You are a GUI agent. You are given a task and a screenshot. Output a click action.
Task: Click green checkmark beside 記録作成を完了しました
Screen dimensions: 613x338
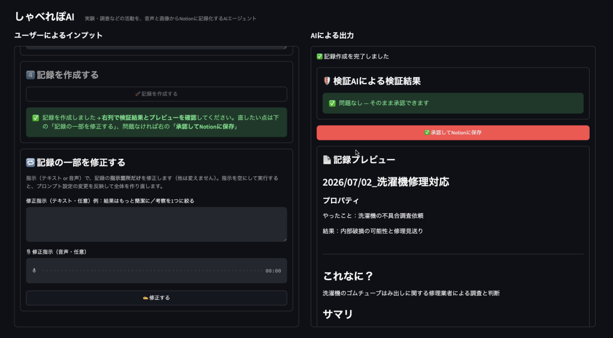(320, 57)
